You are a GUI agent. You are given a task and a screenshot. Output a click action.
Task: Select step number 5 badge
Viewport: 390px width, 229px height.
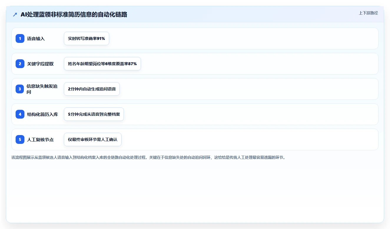pyautogui.click(x=20, y=139)
